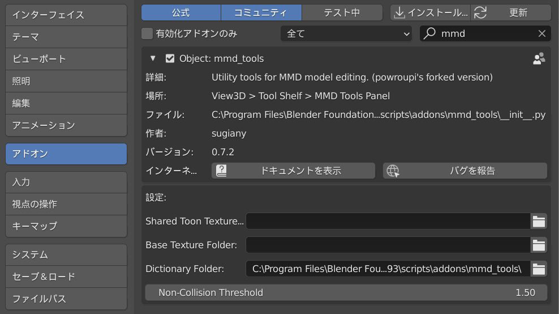Viewport: 559px width, 314px height.
Task: Toggle the テスト中 addon filter
Action: pos(342,13)
